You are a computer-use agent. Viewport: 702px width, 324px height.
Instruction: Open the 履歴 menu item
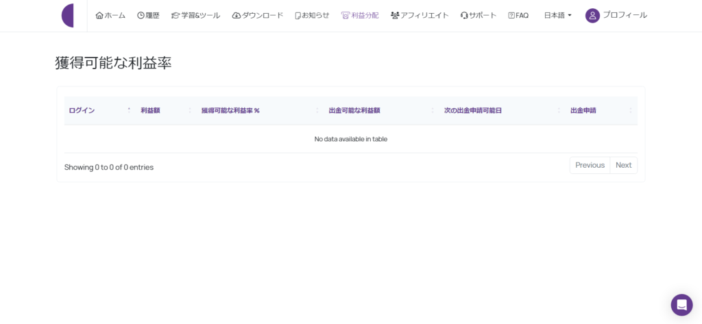[148, 15]
